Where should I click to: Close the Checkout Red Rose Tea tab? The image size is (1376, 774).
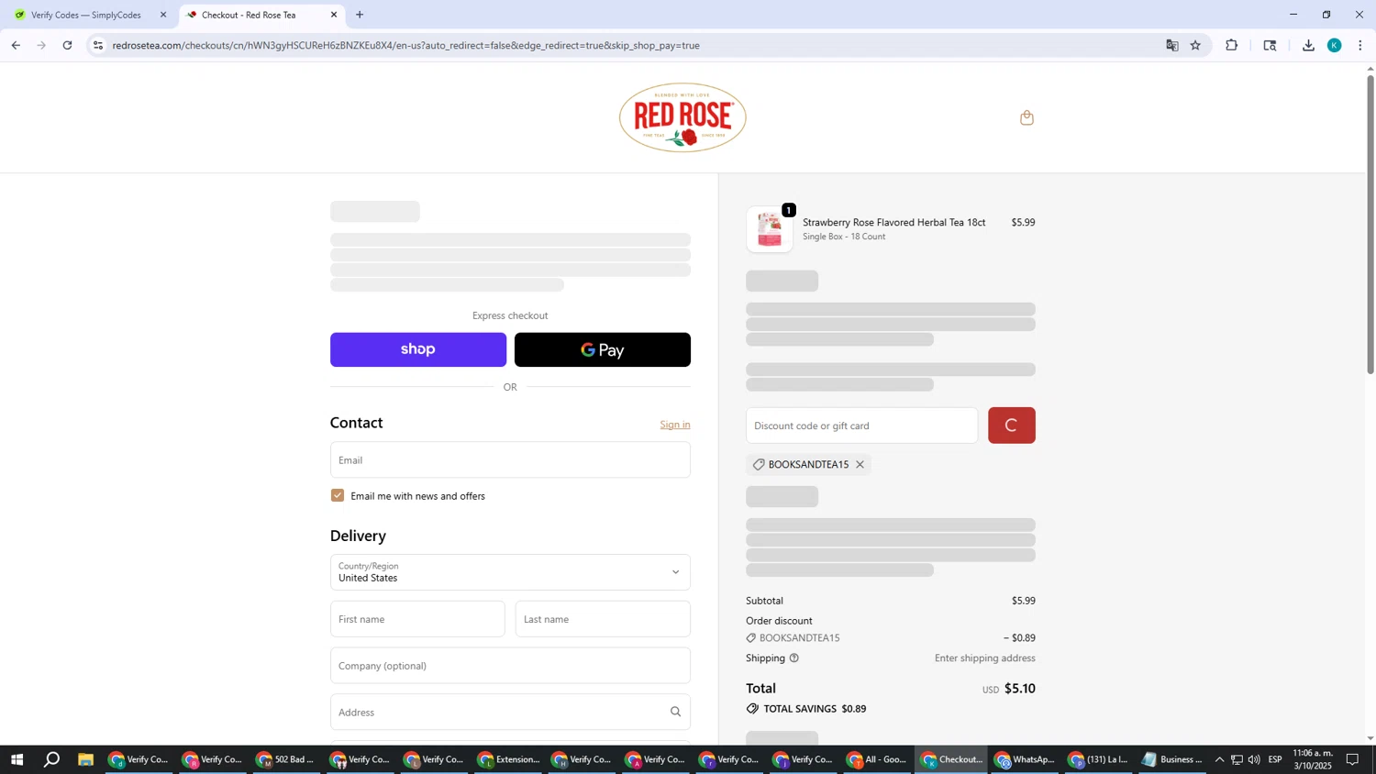tap(334, 15)
